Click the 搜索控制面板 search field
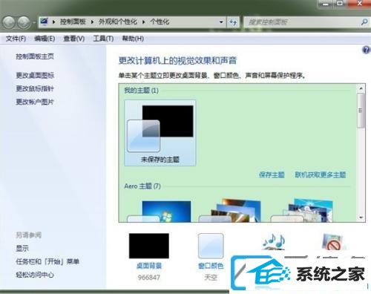371x294 pixels. [x=302, y=22]
